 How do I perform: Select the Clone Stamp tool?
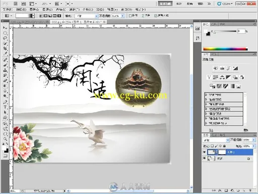point(5,70)
